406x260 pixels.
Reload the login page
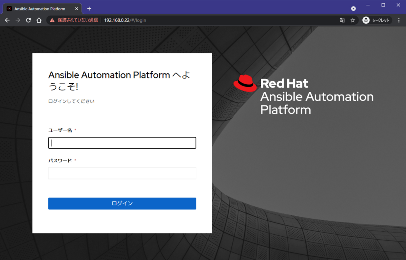pos(28,20)
